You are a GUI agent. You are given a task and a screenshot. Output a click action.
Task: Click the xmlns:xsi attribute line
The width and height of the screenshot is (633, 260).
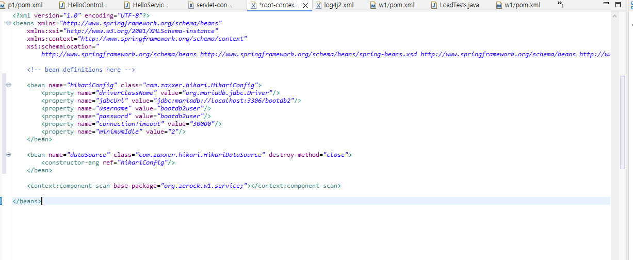(x=123, y=31)
